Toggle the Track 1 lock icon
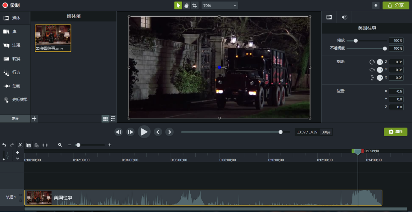 (x=21, y=201)
